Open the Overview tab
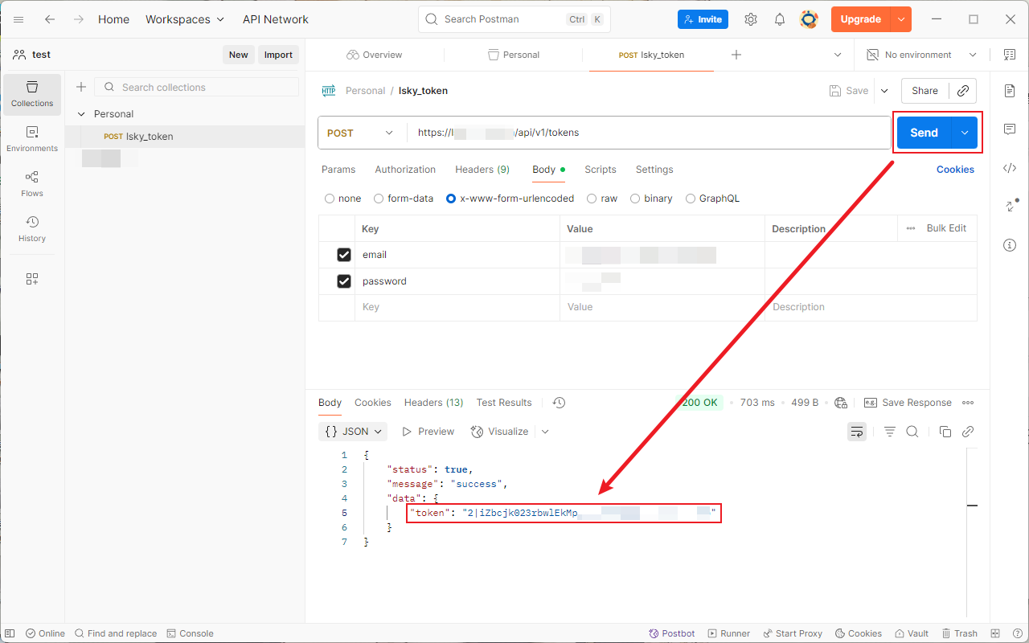This screenshot has height=643, width=1029. [x=375, y=55]
